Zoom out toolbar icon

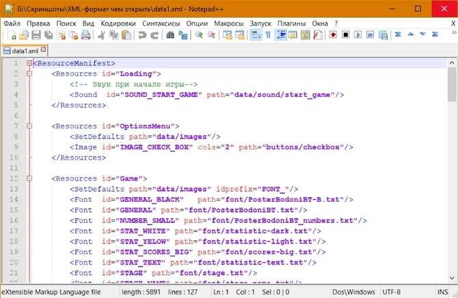pos(211,35)
